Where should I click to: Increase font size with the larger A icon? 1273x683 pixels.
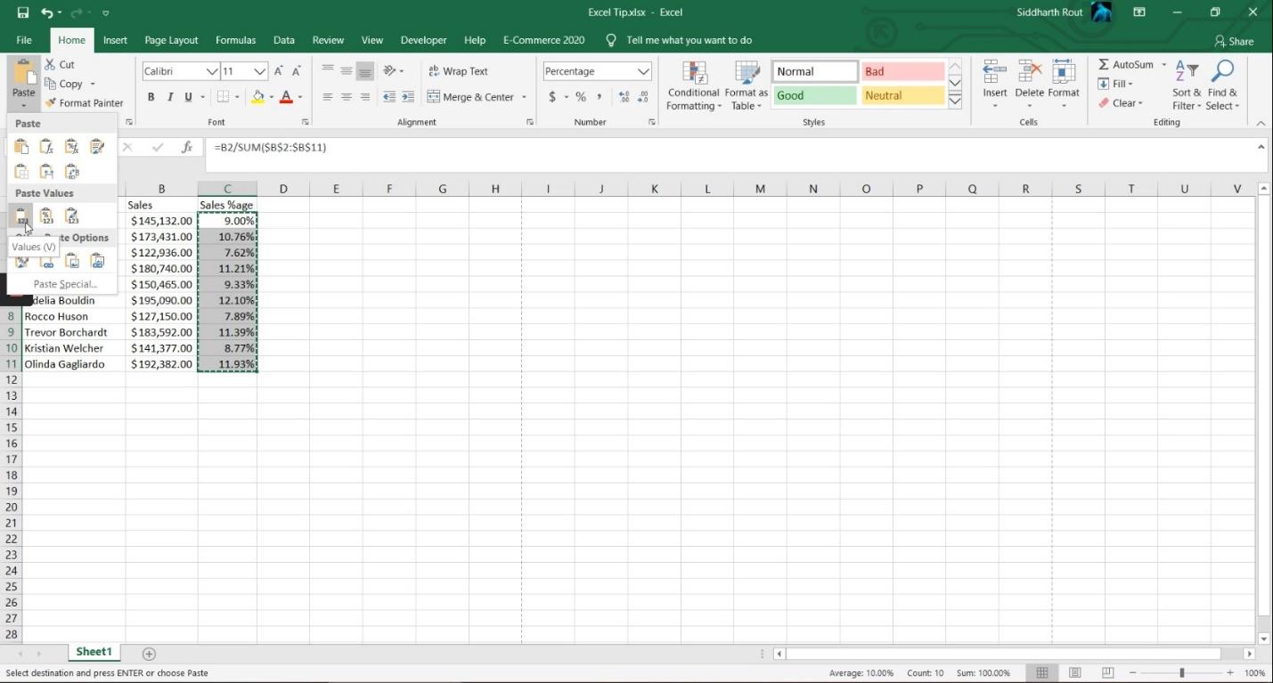click(279, 71)
